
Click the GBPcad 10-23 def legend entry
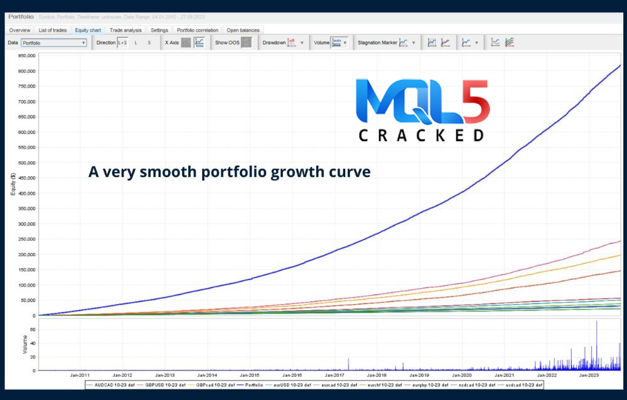tap(211, 385)
